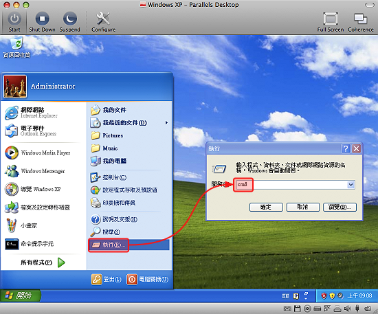
Task: Click the EN language indicator in taskbar
Action: pyautogui.click(x=285, y=296)
